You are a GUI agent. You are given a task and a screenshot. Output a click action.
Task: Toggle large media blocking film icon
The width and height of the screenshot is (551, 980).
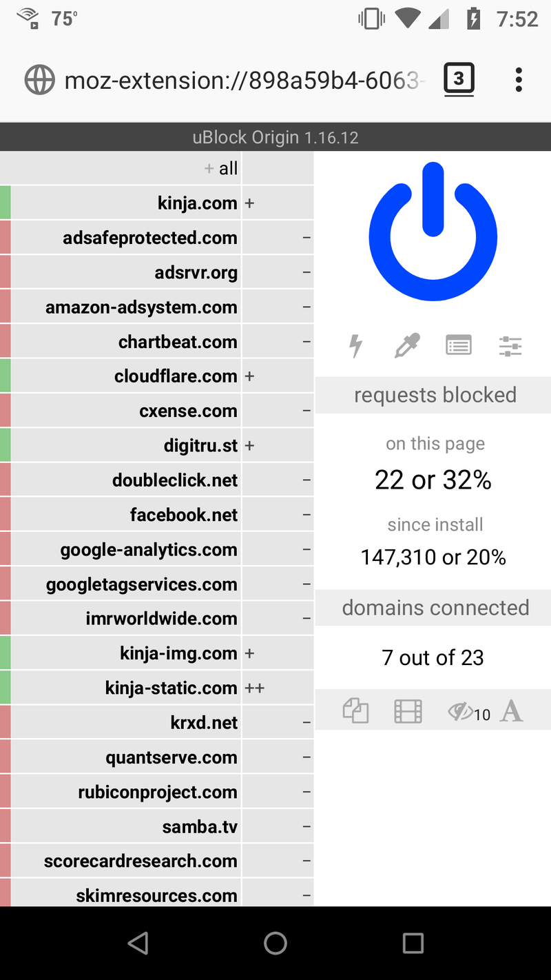pyautogui.click(x=408, y=711)
